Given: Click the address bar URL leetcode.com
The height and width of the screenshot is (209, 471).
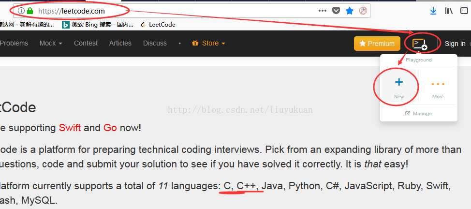Looking at the screenshot, I should click(x=72, y=12).
